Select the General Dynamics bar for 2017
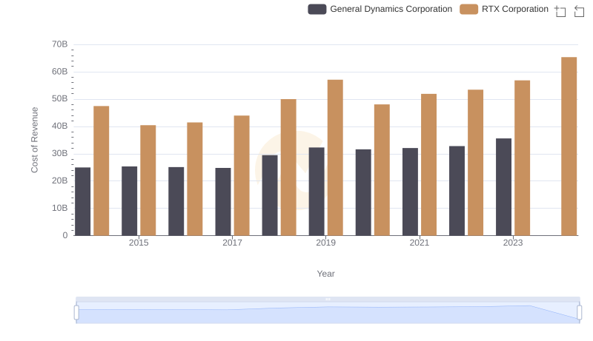Viewport: 593px width, 341px height. point(223,202)
